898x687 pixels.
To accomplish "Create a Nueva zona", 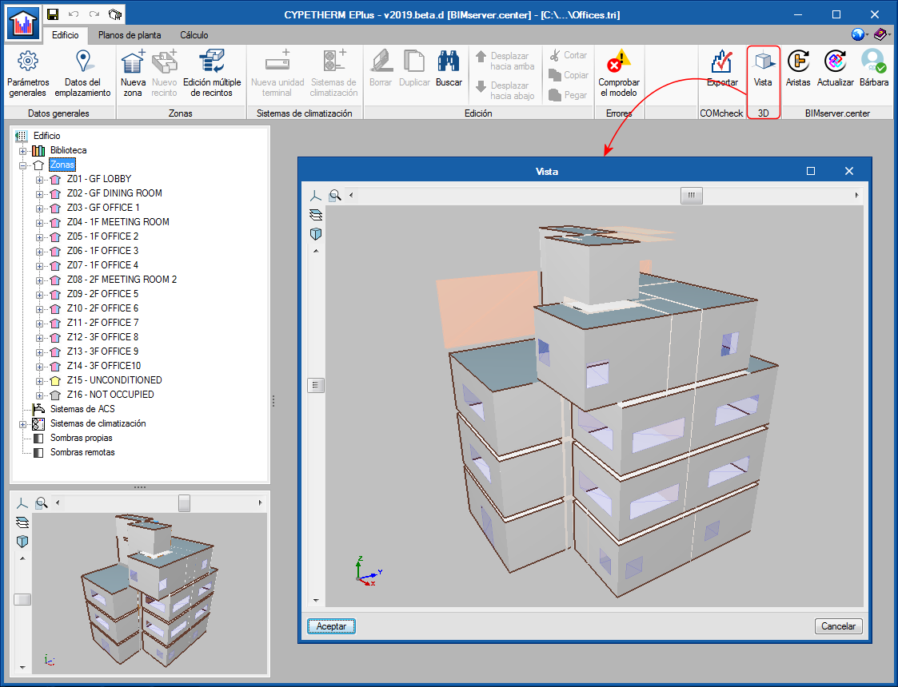I will [x=133, y=73].
